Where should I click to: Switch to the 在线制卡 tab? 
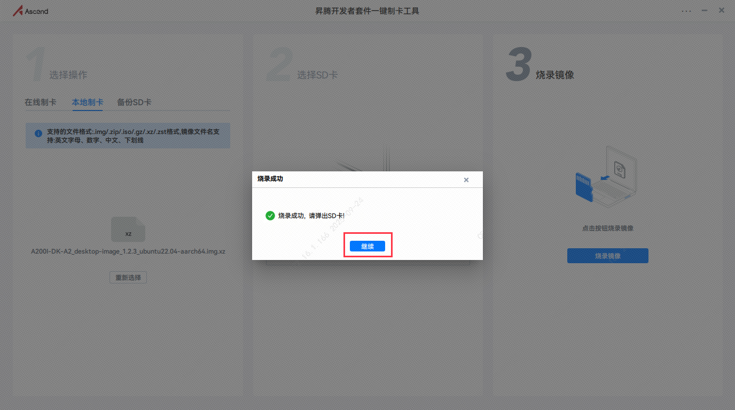point(41,102)
